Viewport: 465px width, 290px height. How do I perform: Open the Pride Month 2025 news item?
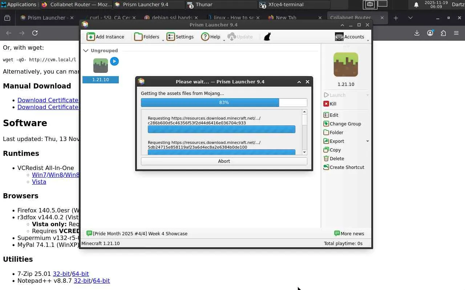137,233
